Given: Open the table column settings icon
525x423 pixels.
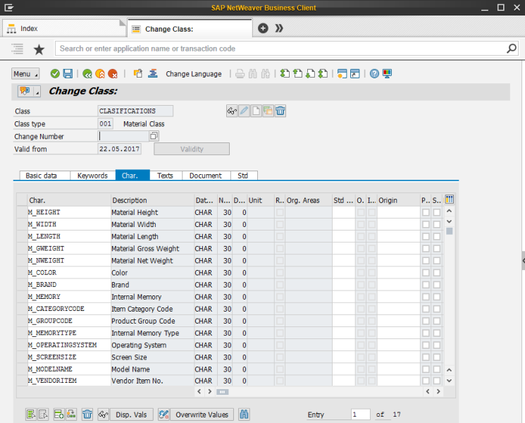Looking at the screenshot, I should click(x=450, y=200).
